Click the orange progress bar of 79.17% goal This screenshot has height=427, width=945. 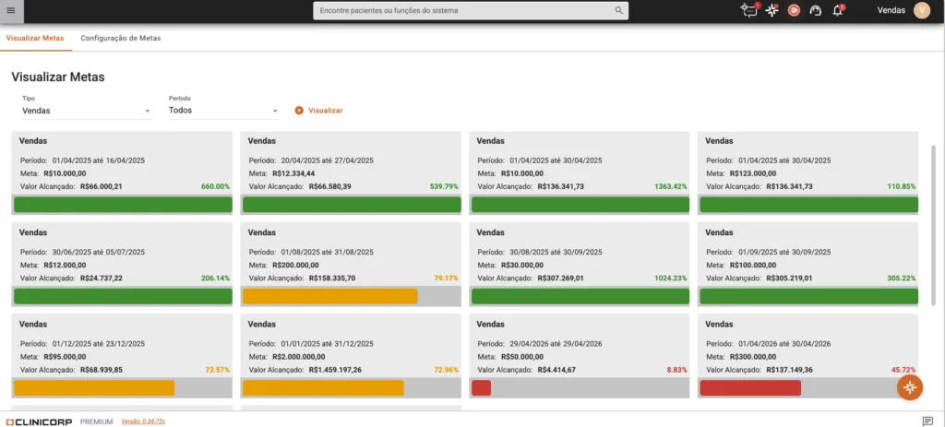click(329, 296)
